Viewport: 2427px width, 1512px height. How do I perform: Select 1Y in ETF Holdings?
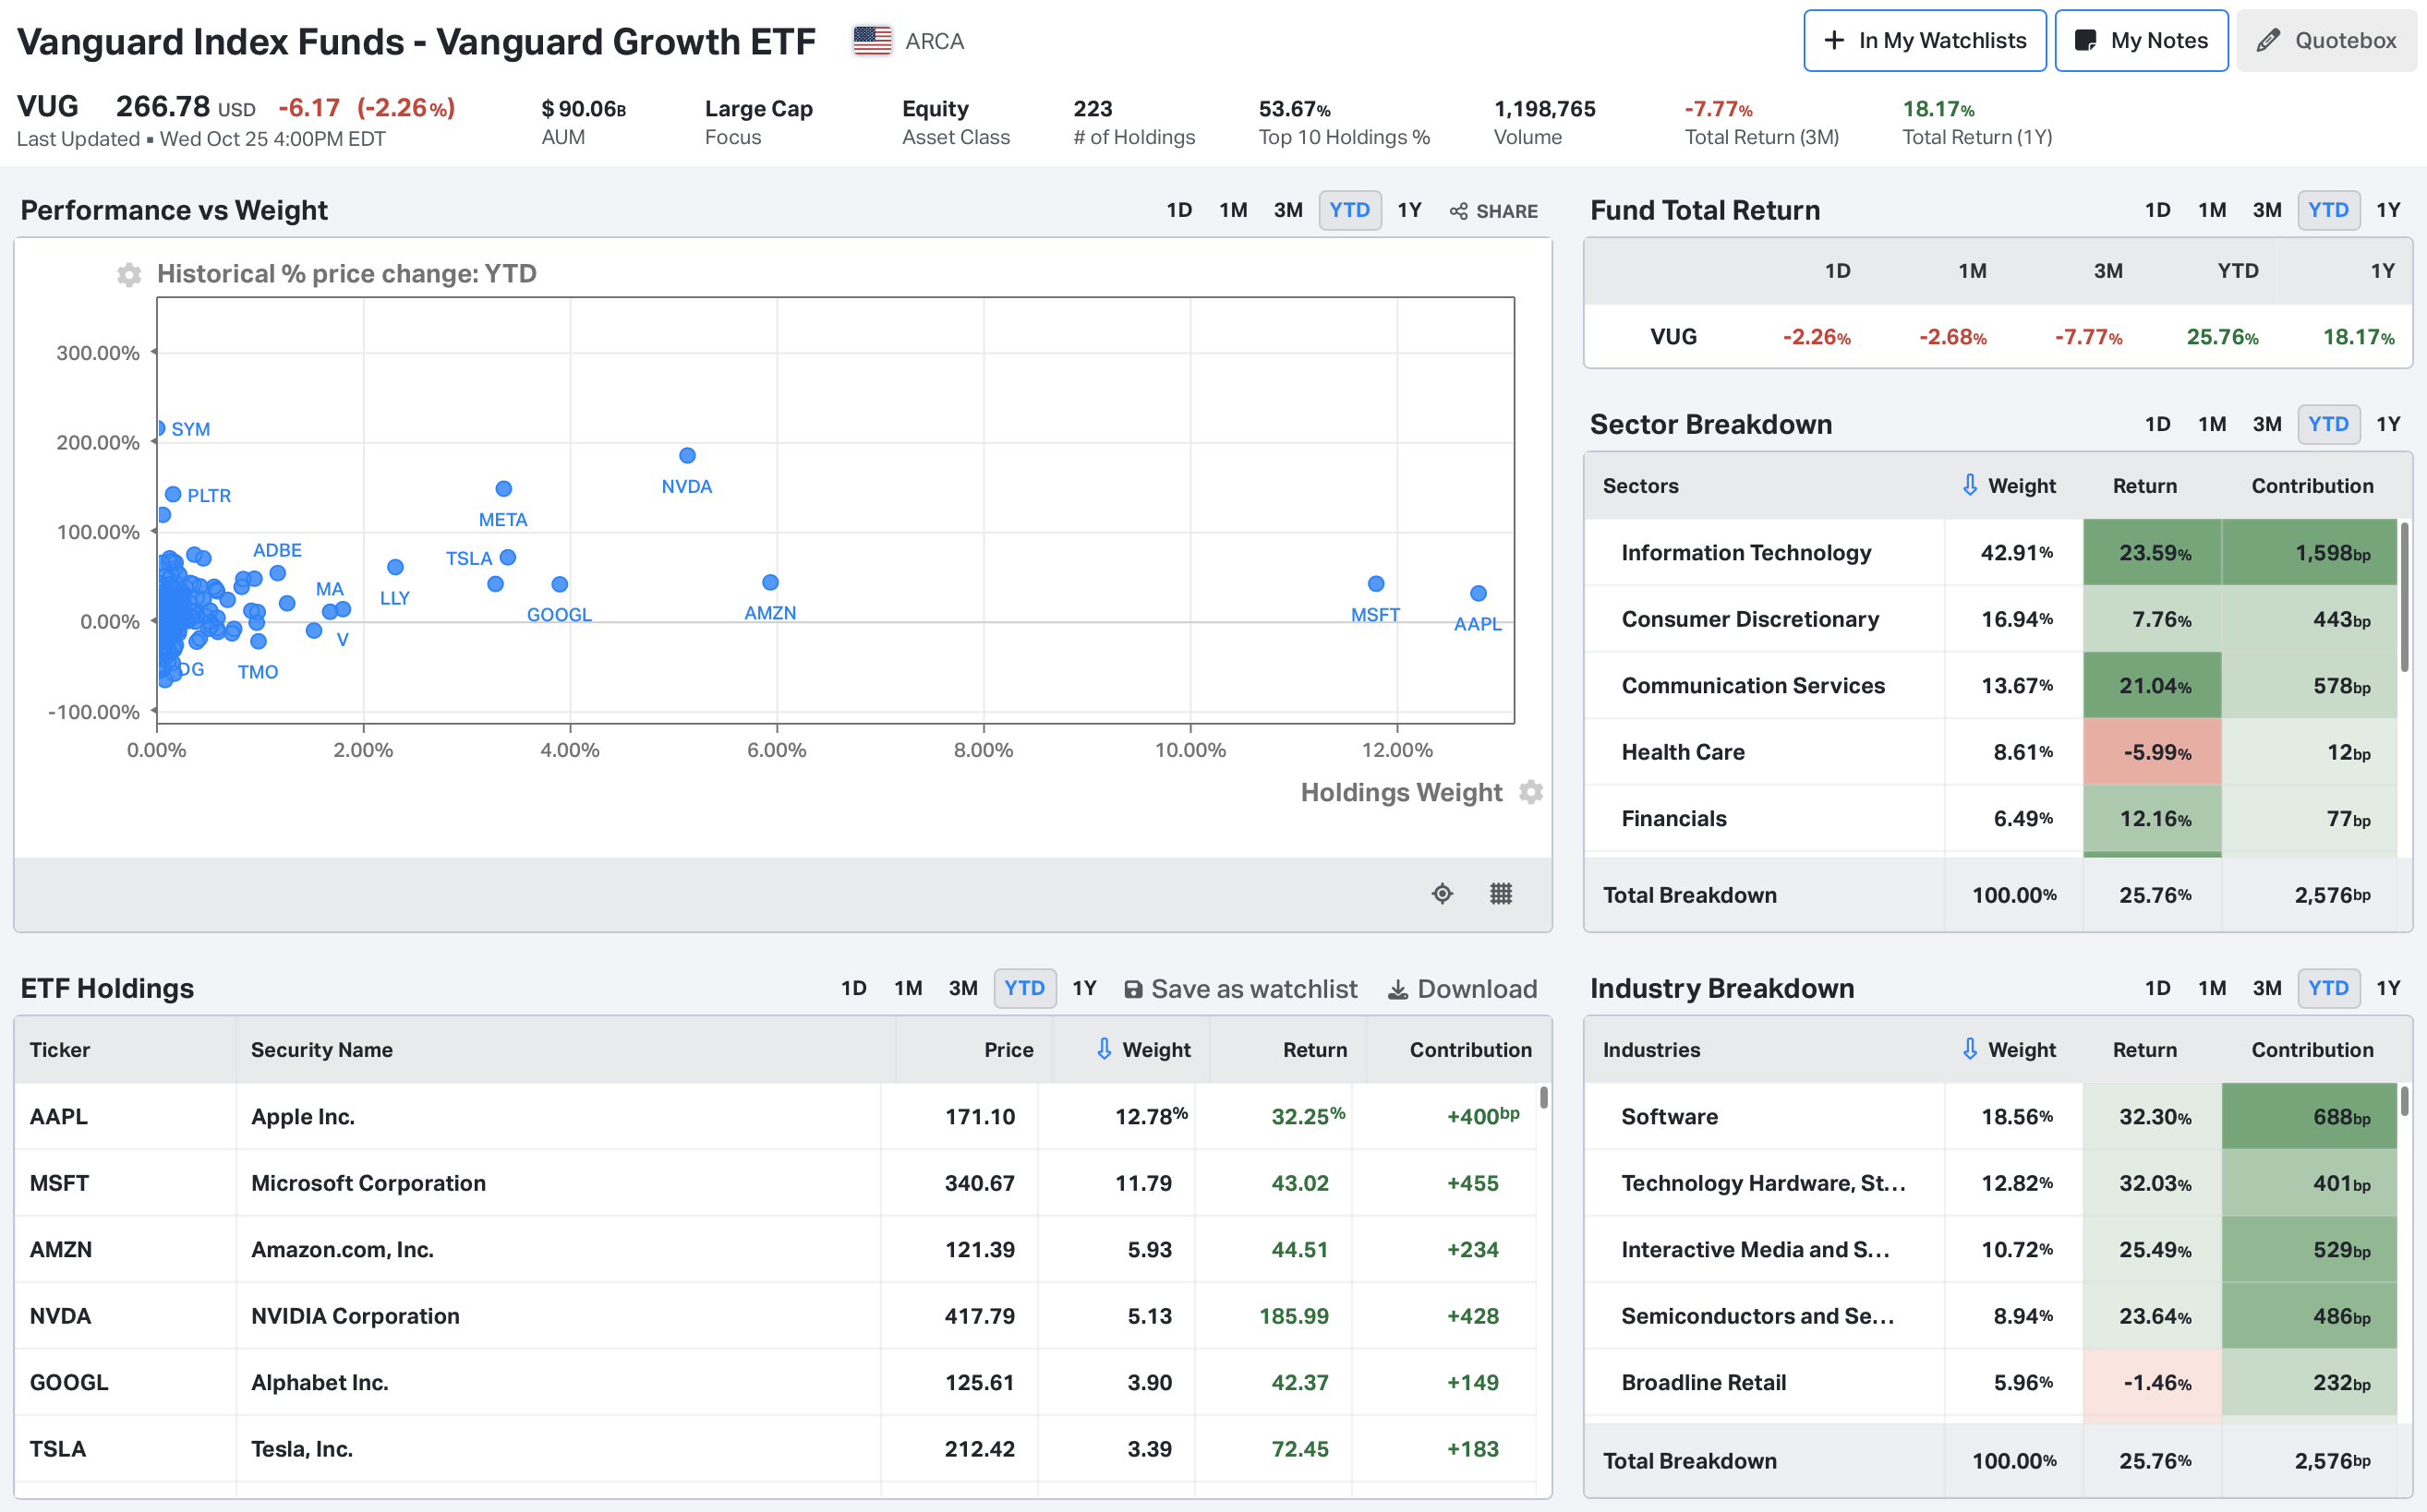click(x=1084, y=988)
